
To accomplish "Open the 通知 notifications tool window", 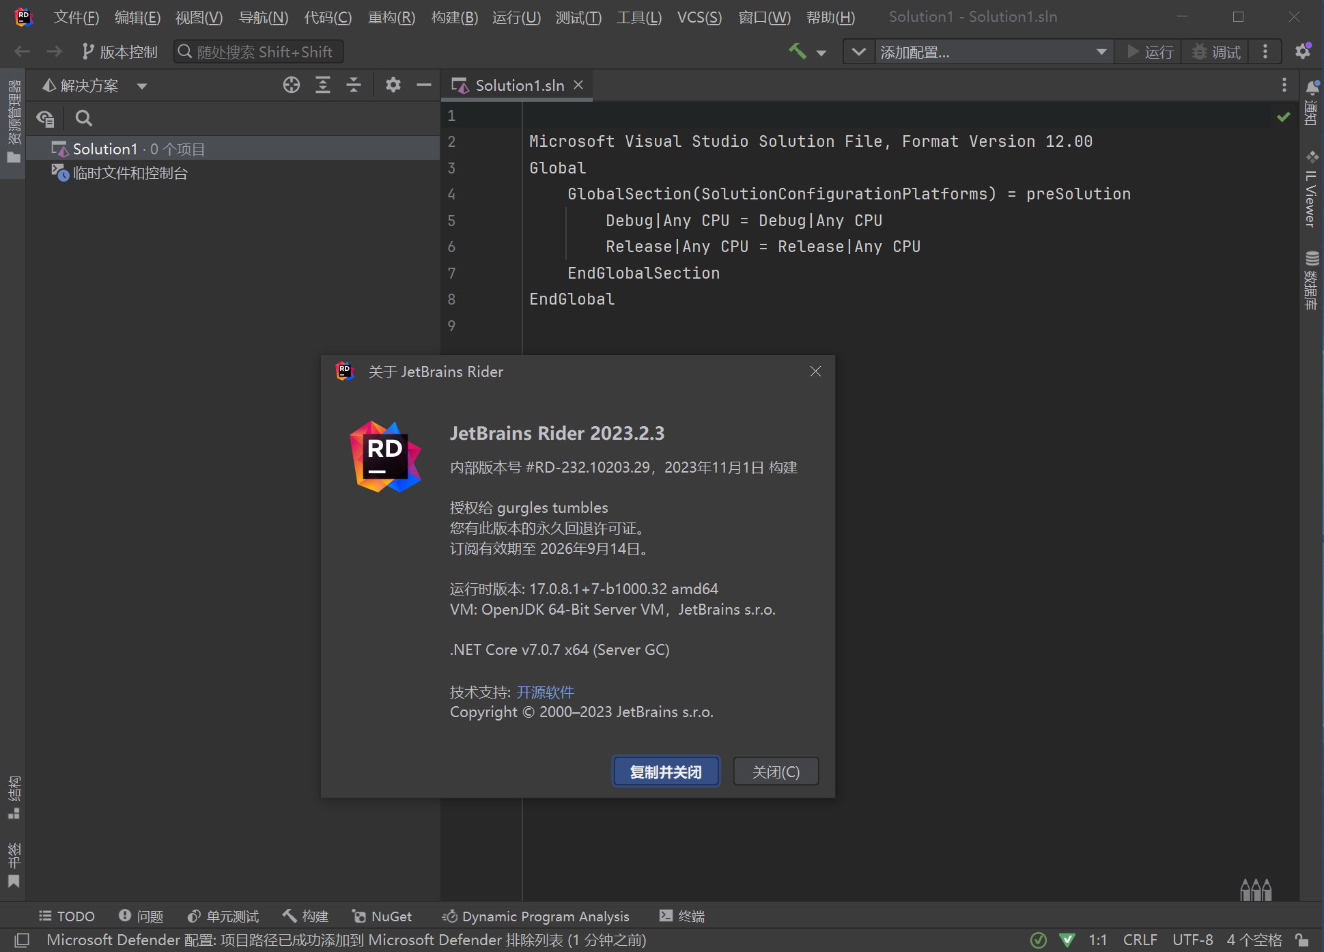I will pos(1311,102).
